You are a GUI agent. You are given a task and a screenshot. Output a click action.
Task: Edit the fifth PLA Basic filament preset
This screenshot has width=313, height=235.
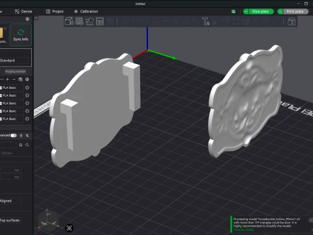[x=27, y=119]
